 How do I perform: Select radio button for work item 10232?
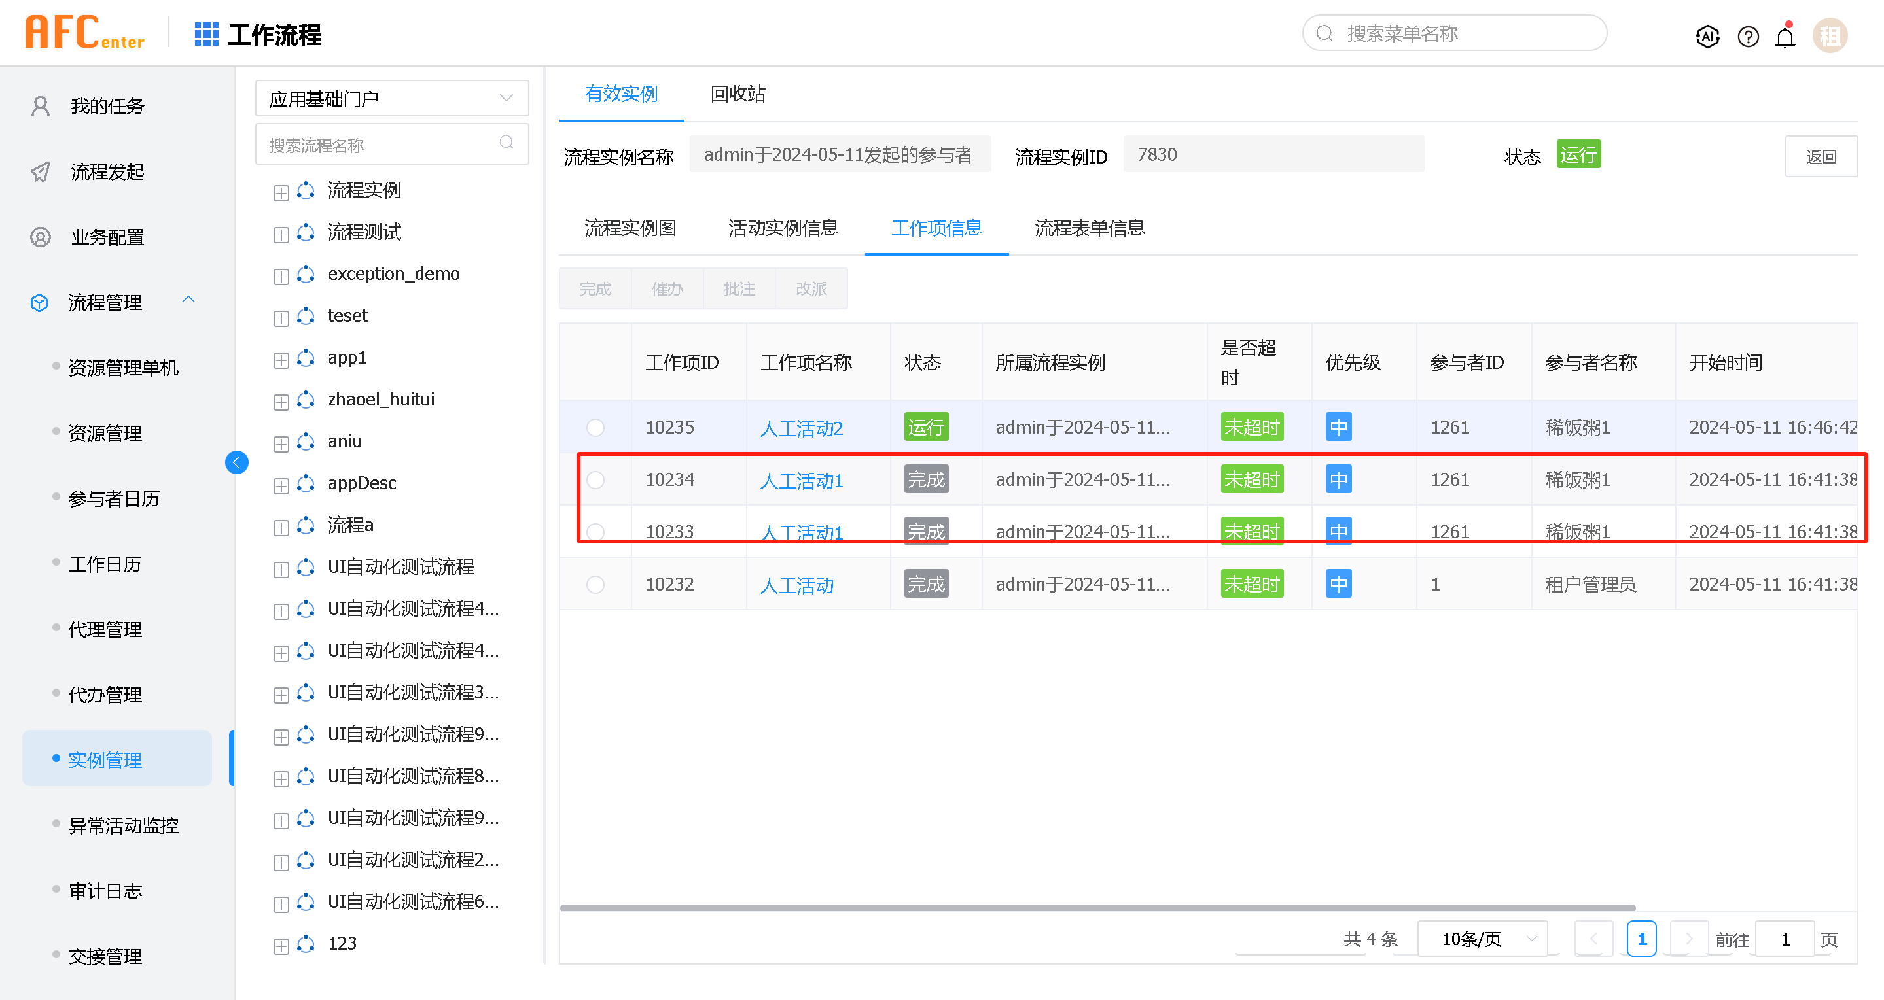click(x=595, y=584)
